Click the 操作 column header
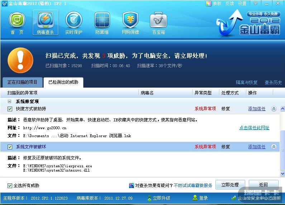The height and width of the screenshot is (205, 285). (x=260, y=93)
